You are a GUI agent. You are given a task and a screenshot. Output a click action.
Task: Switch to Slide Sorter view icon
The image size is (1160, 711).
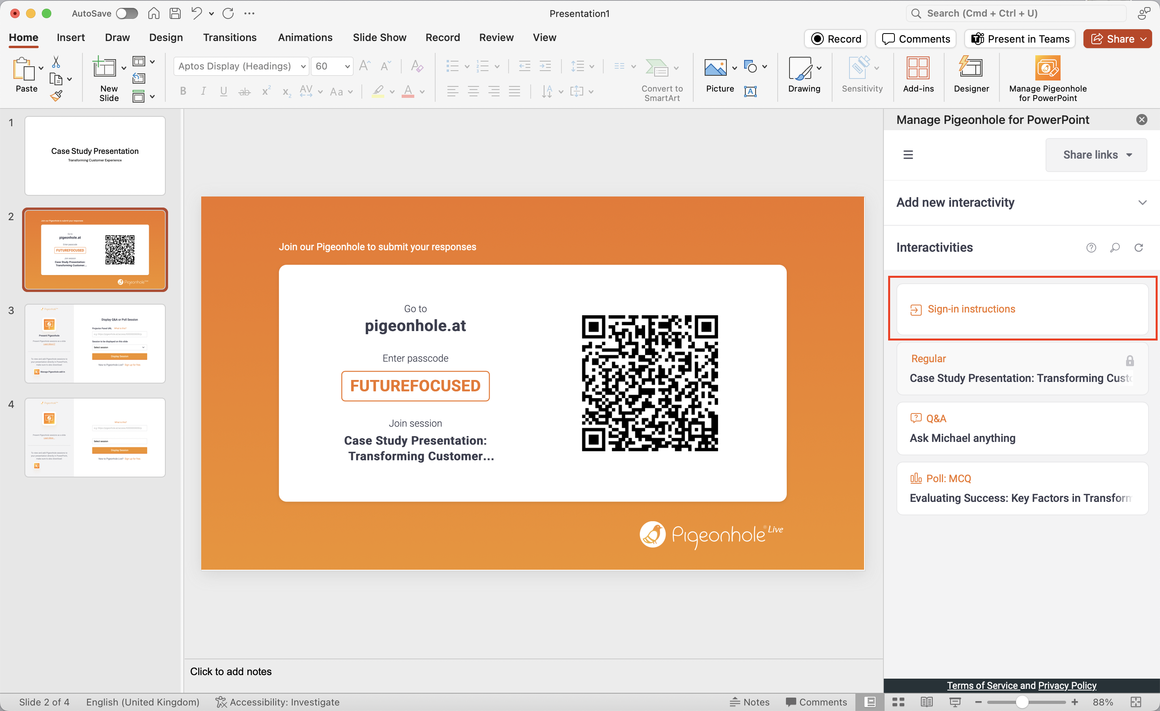[898, 702]
